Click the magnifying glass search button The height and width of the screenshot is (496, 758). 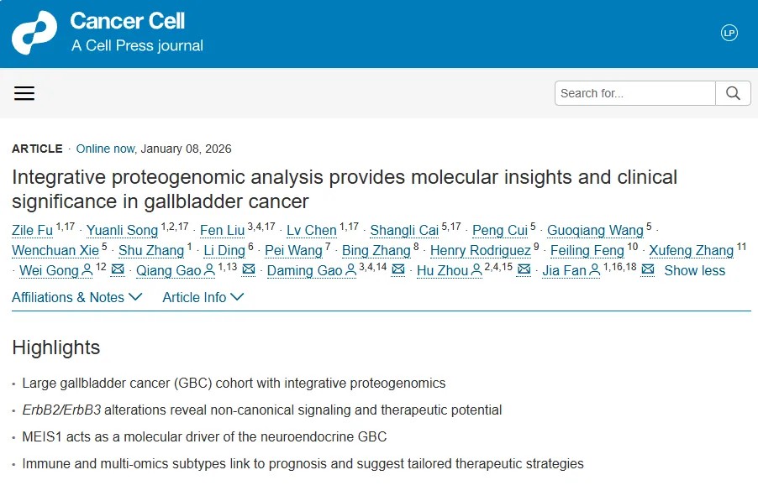(x=733, y=93)
